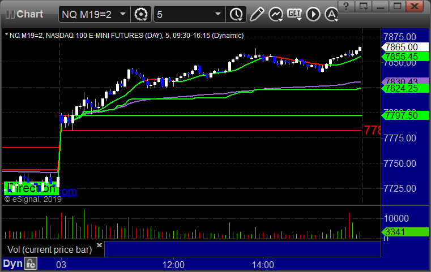Click the 7750.00 price axis label
The image size is (431, 272).
tap(400, 163)
